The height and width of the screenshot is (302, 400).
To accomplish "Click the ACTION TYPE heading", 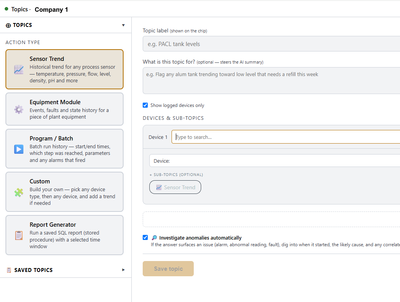I will pyautogui.click(x=23, y=43).
